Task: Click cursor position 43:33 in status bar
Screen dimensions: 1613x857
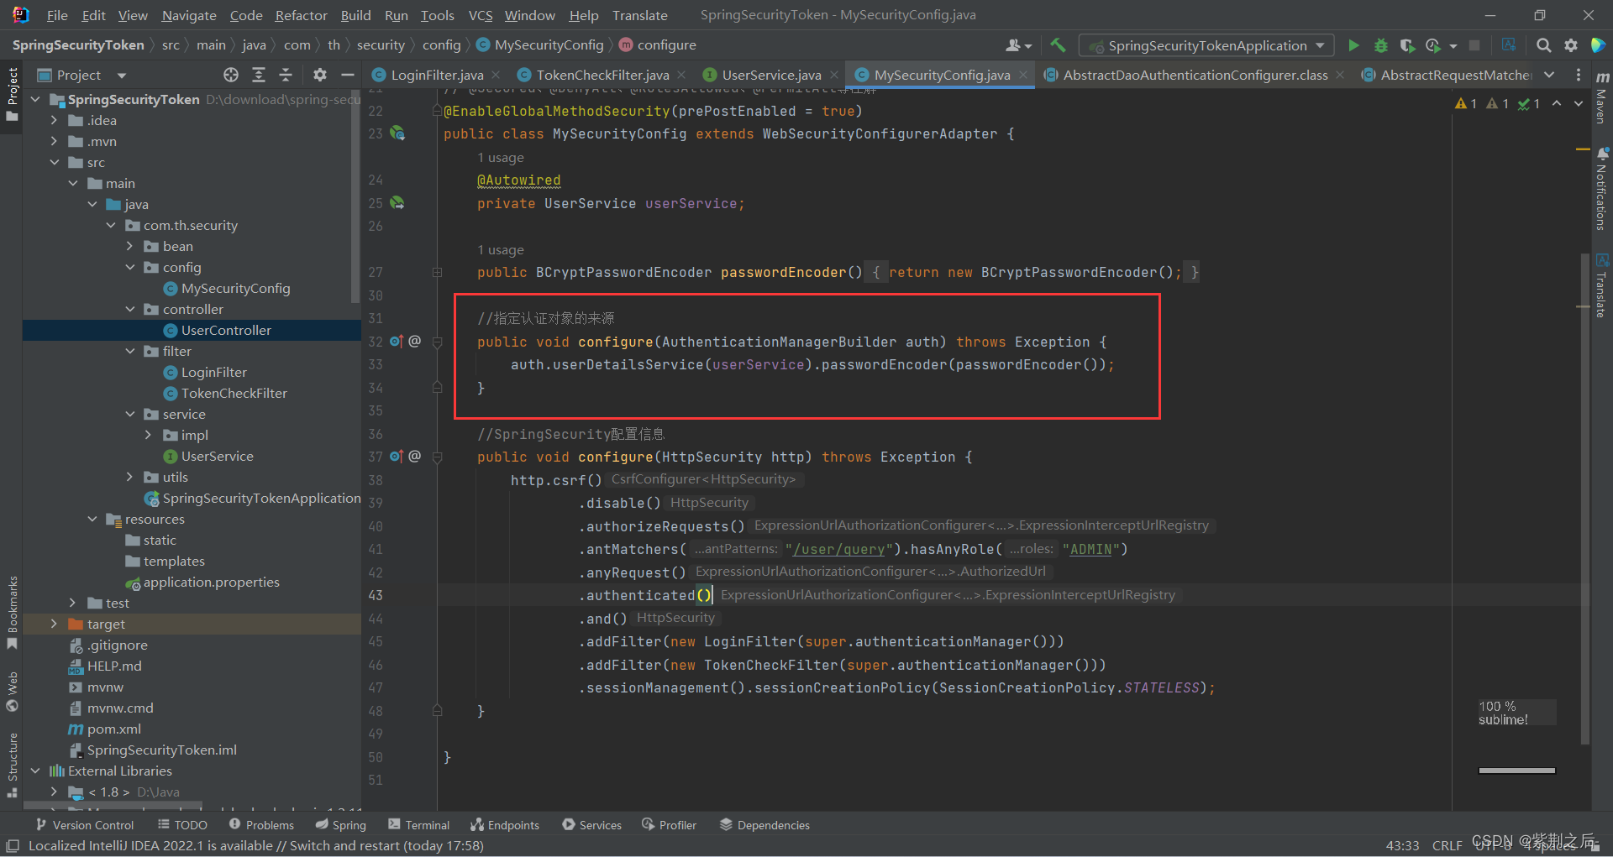Action: [x=1402, y=846]
